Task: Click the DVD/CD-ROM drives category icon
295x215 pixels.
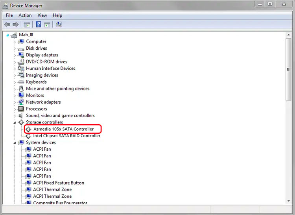Action: [21, 62]
